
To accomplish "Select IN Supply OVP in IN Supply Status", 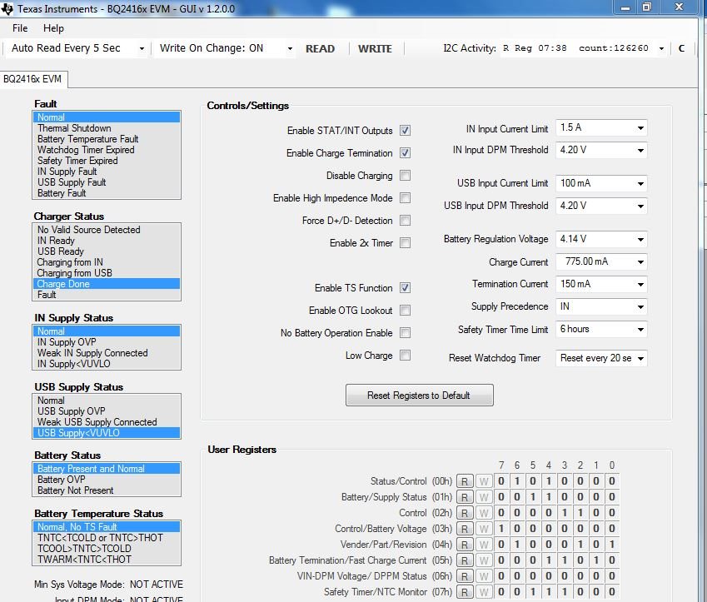I will [x=107, y=342].
